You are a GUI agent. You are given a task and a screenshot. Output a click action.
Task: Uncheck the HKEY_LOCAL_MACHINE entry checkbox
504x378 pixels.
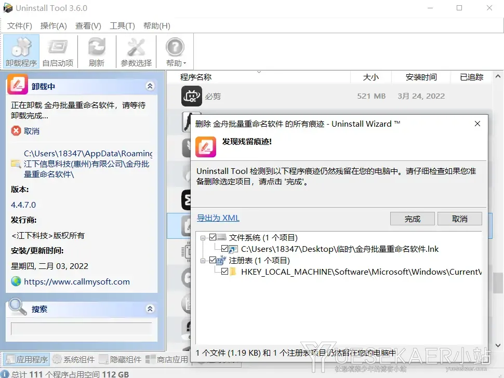[224, 272]
